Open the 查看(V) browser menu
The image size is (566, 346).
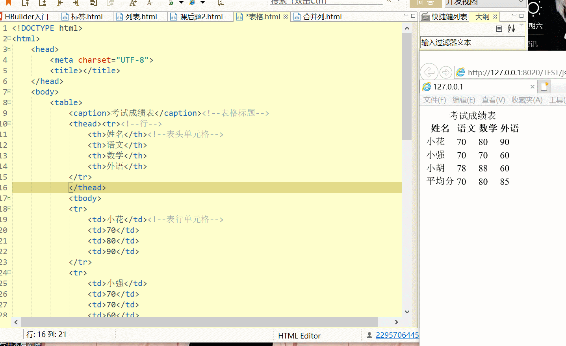tap(494, 100)
